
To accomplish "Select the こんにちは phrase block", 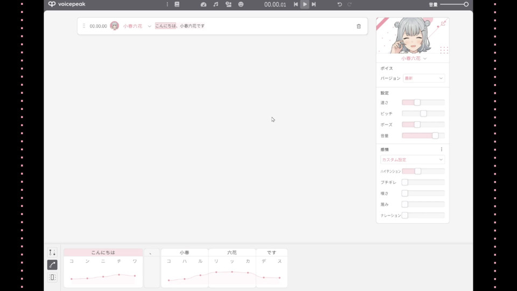I will [x=103, y=252].
